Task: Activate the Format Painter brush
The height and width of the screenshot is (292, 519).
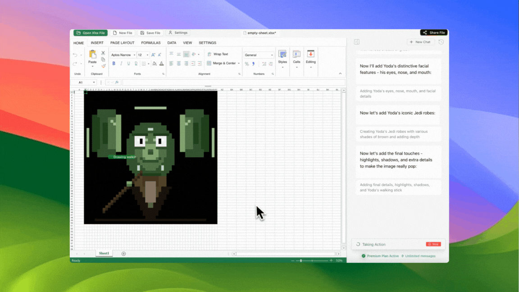Action: pyautogui.click(x=103, y=66)
